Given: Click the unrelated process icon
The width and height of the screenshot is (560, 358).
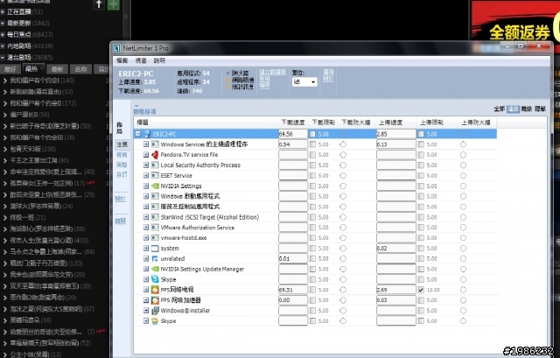Looking at the screenshot, I should click(155, 258).
